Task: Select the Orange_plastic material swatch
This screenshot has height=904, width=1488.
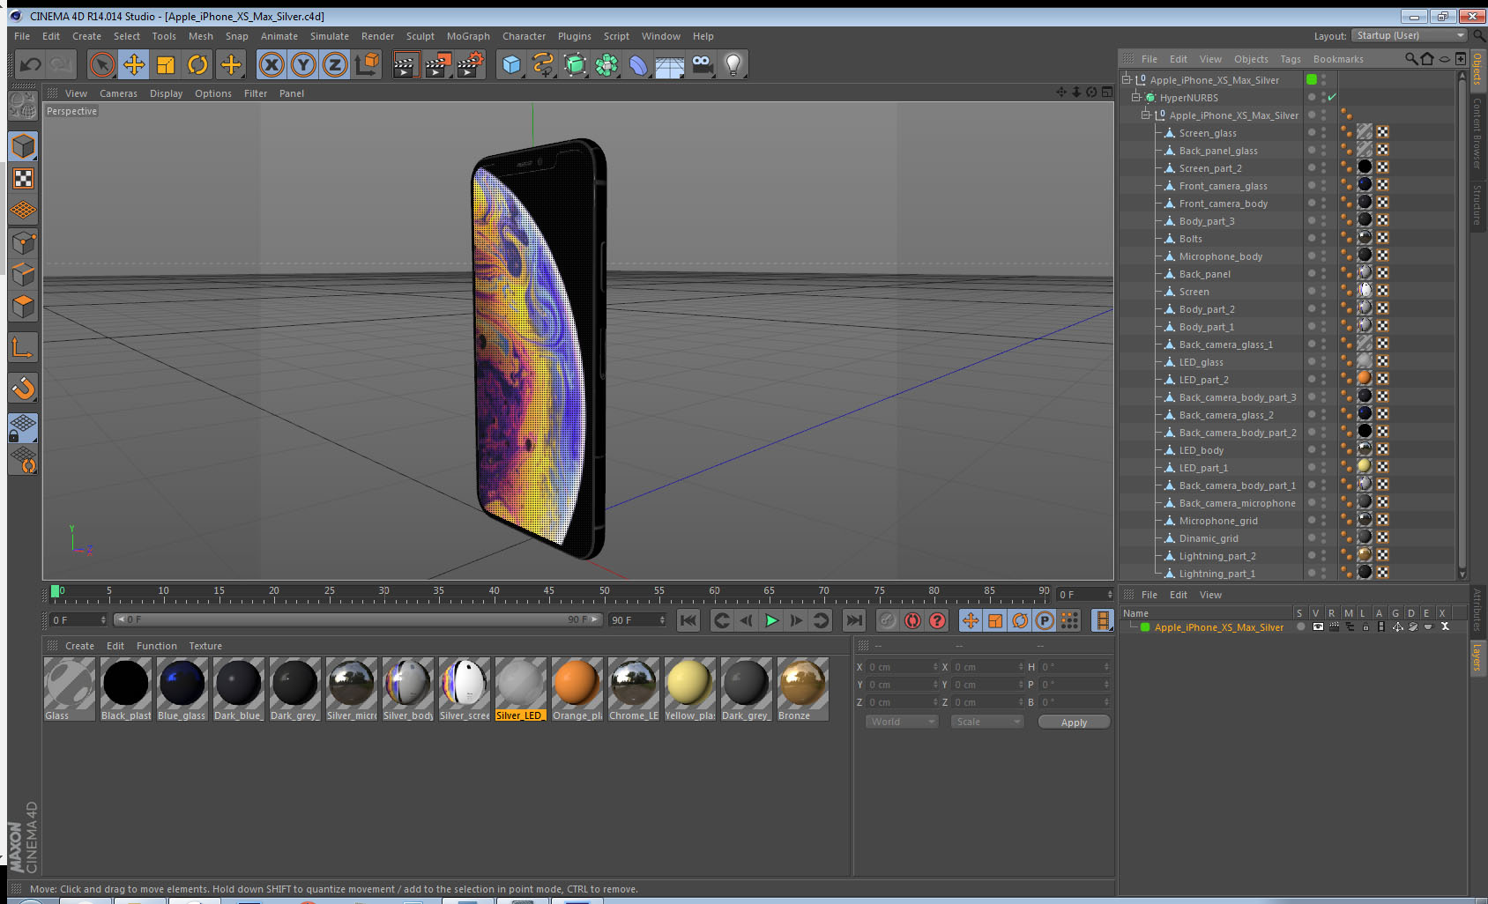Action: (577, 689)
